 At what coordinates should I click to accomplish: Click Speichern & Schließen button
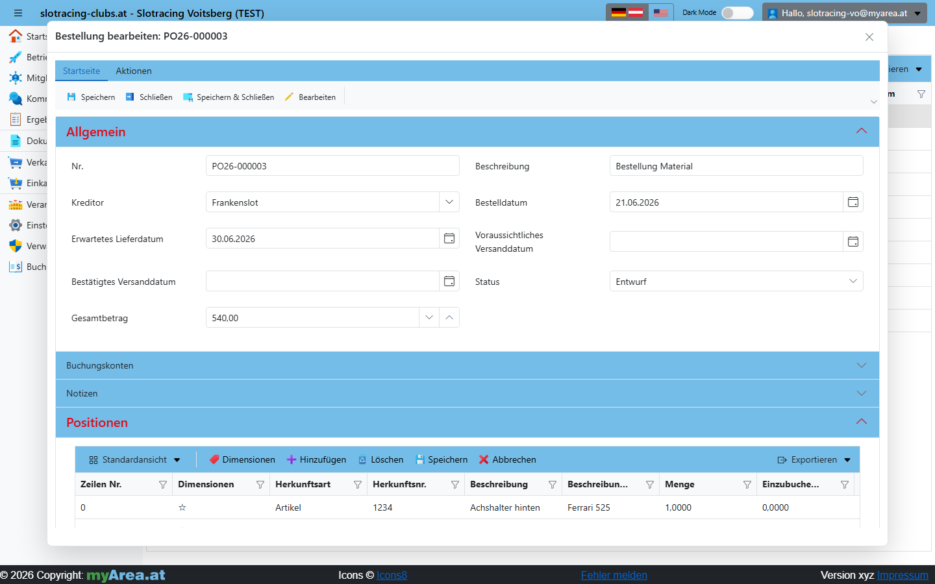pyautogui.click(x=229, y=97)
